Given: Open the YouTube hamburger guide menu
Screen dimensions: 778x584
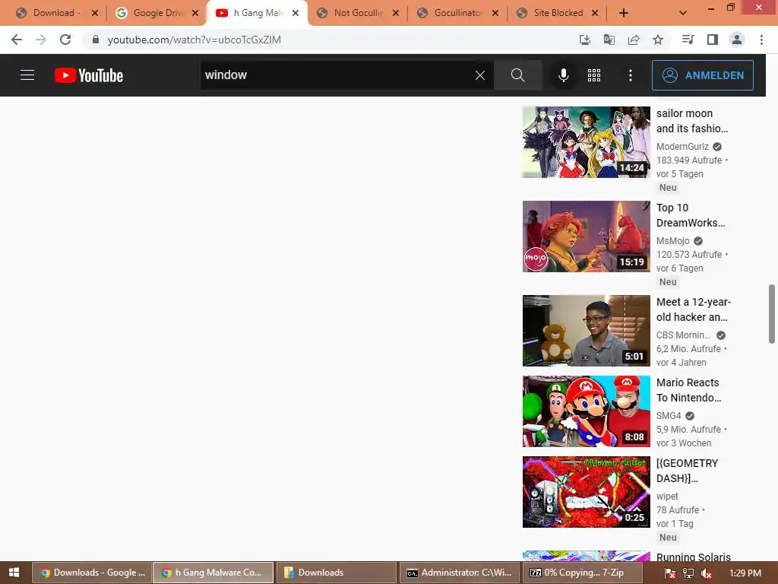Looking at the screenshot, I should 27,75.
